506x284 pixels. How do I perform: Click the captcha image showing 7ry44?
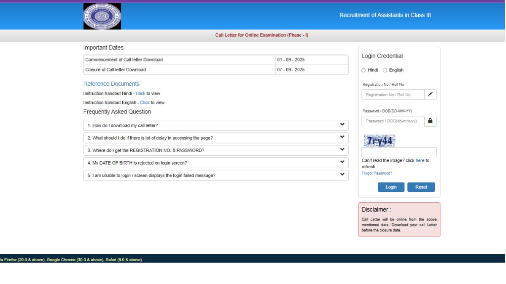(379, 141)
